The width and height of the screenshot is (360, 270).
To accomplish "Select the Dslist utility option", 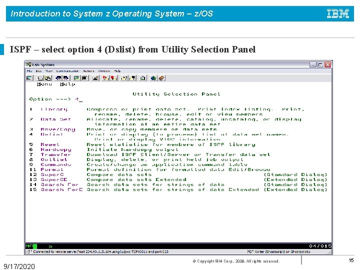I will coord(51,134).
